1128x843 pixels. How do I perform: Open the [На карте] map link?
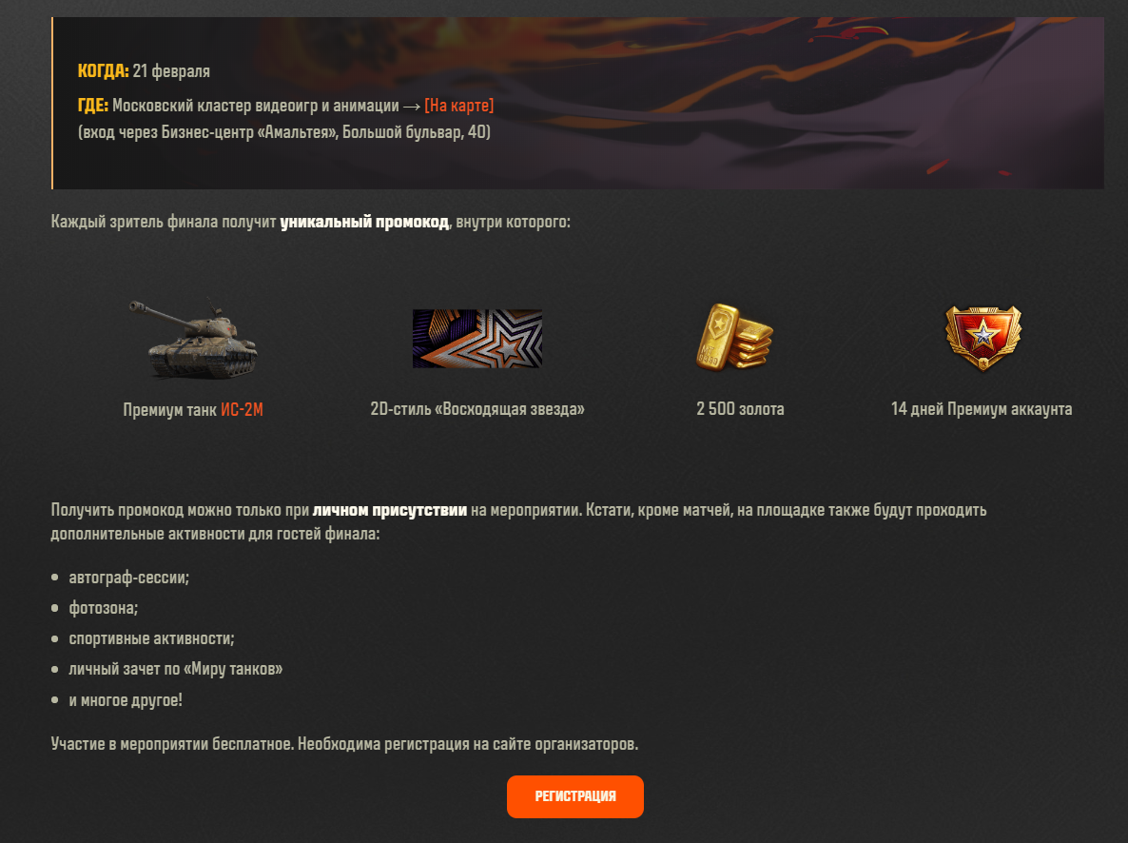pyautogui.click(x=459, y=105)
